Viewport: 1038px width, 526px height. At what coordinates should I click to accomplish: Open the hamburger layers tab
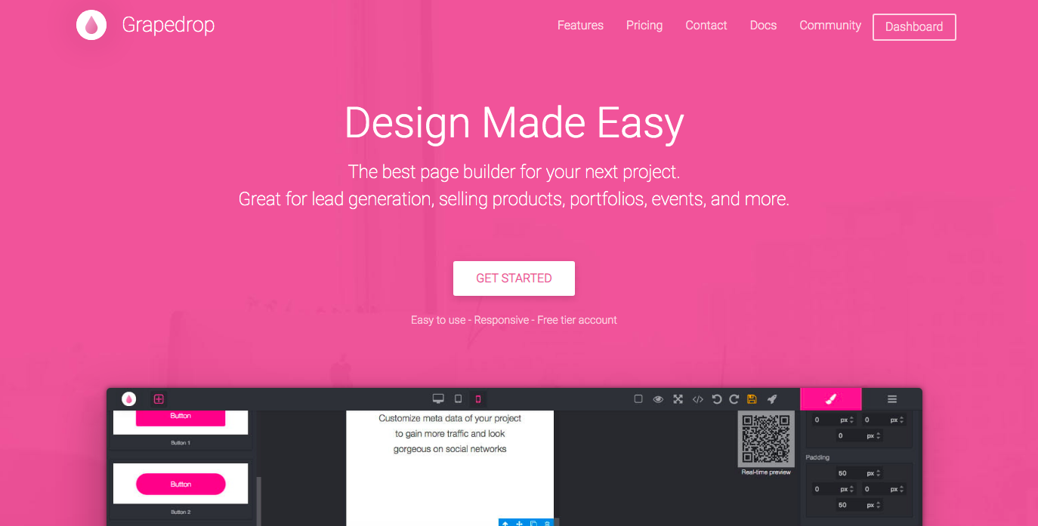click(x=892, y=399)
